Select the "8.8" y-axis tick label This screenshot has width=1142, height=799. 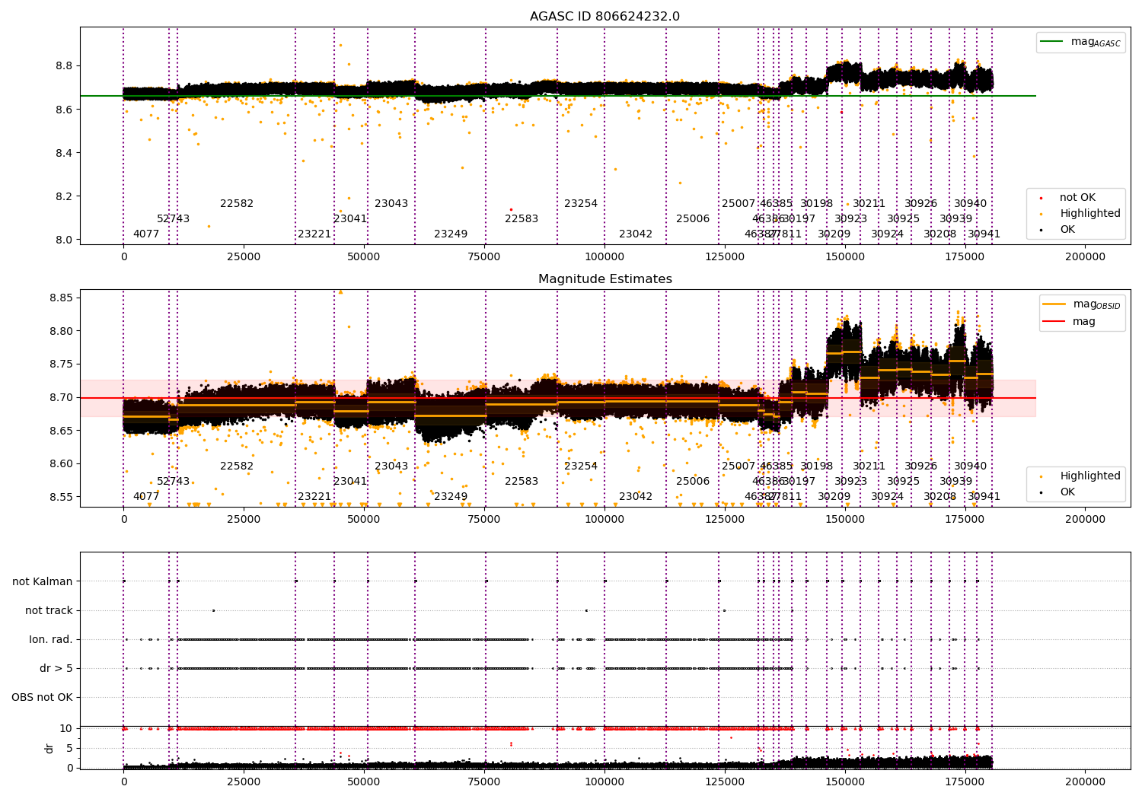tap(64, 66)
